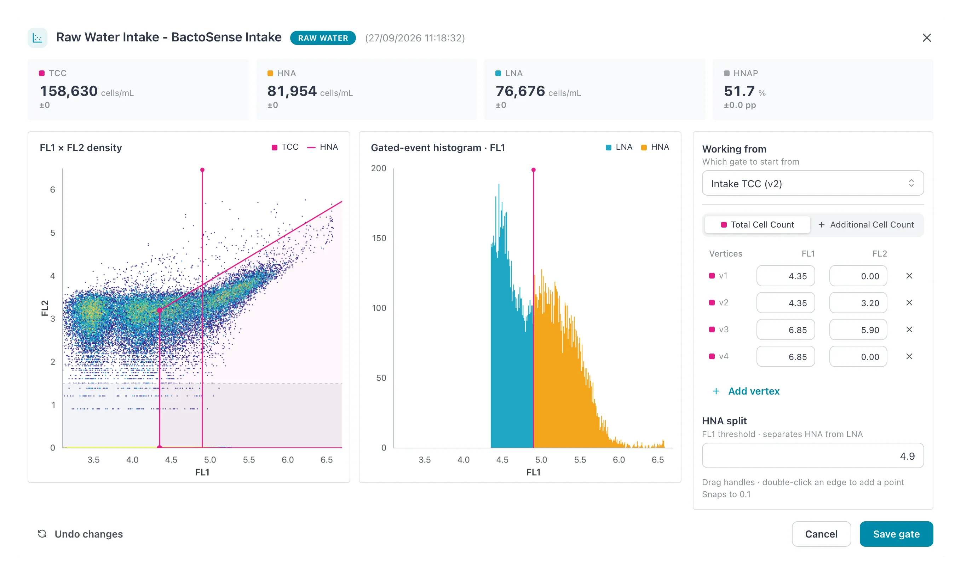Click the HNA value 81,954
961x574 pixels.
pos(292,91)
